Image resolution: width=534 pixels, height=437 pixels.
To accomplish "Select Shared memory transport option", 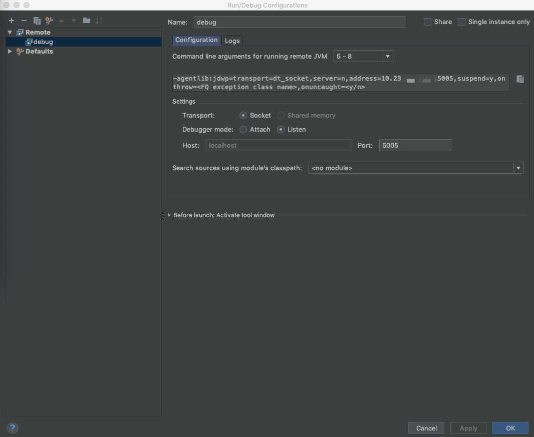I will pyautogui.click(x=281, y=115).
